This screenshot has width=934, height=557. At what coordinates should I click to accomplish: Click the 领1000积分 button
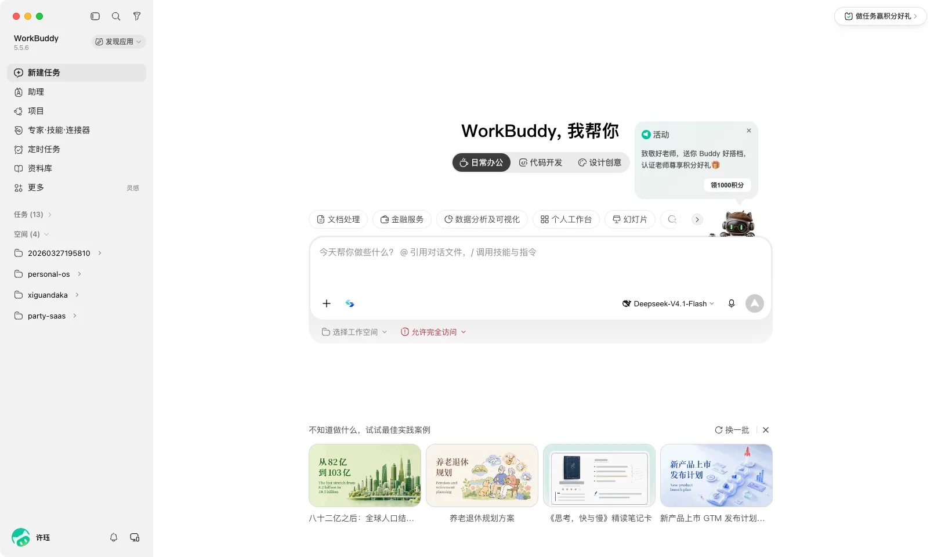tap(727, 185)
